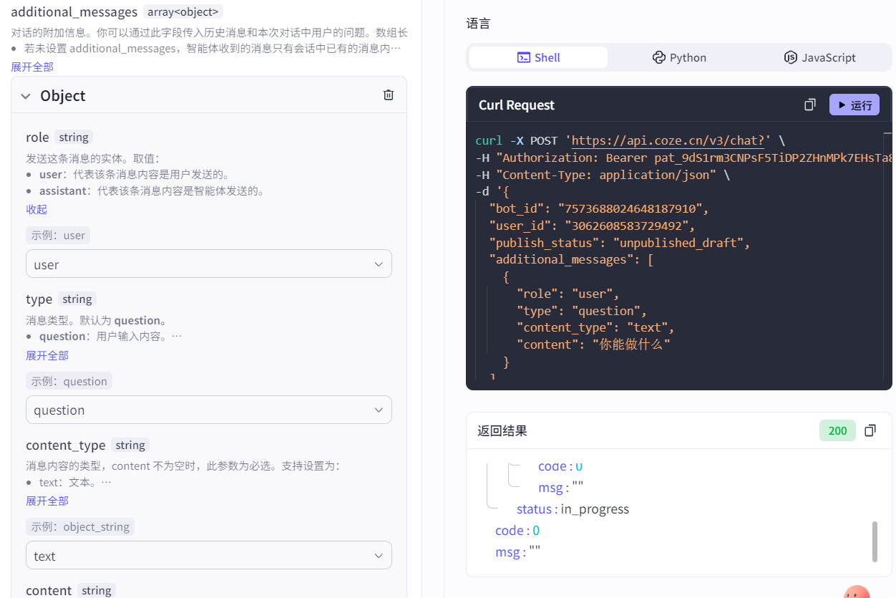Click the code panel scrollbar at top right
This screenshot has width=896, height=598.
click(x=887, y=133)
